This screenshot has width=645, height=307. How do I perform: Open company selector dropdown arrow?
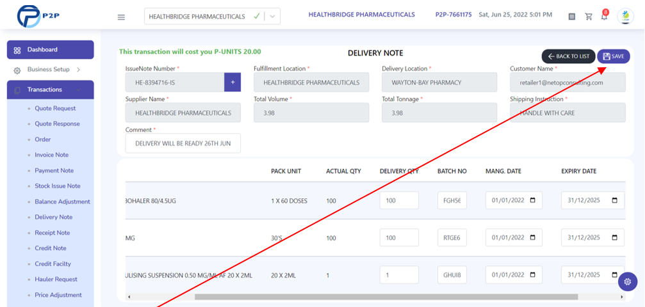272,17
